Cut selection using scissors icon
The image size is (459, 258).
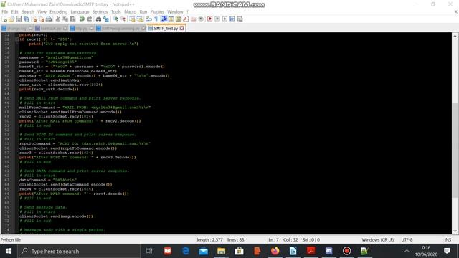57,19
